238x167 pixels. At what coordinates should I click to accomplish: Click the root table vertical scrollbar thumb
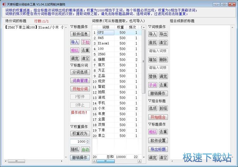[x=143, y=61]
